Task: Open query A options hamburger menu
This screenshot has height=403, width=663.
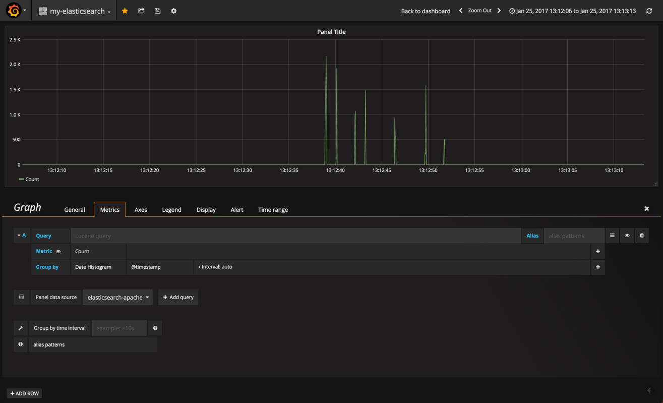Action: click(612, 236)
